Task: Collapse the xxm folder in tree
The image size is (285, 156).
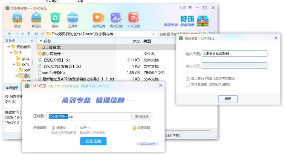Action: tap(14, 64)
